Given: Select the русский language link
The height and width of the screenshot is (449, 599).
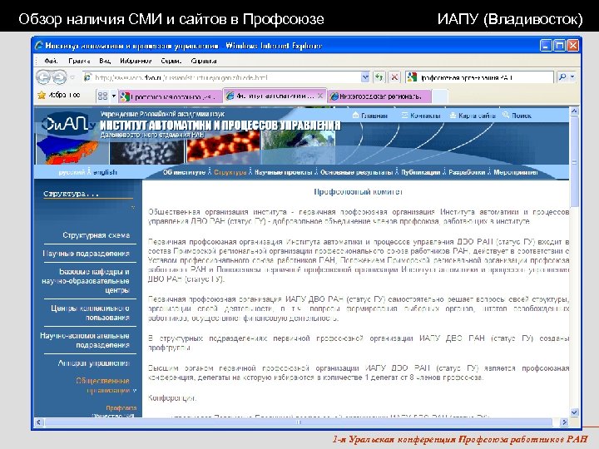Looking at the screenshot, I should coord(72,172).
